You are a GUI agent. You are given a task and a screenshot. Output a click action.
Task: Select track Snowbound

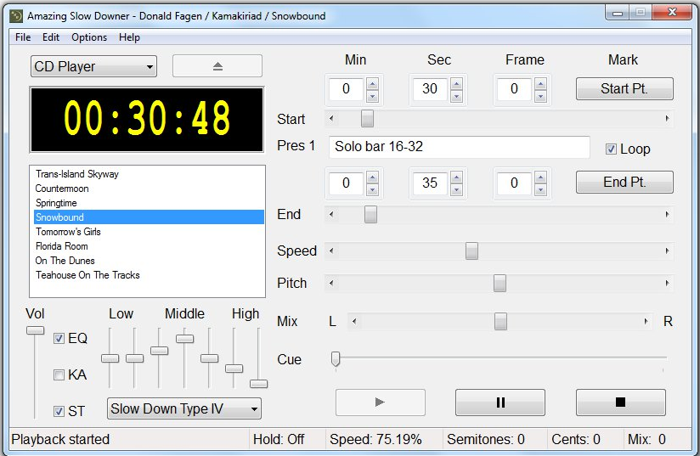pos(149,217)
